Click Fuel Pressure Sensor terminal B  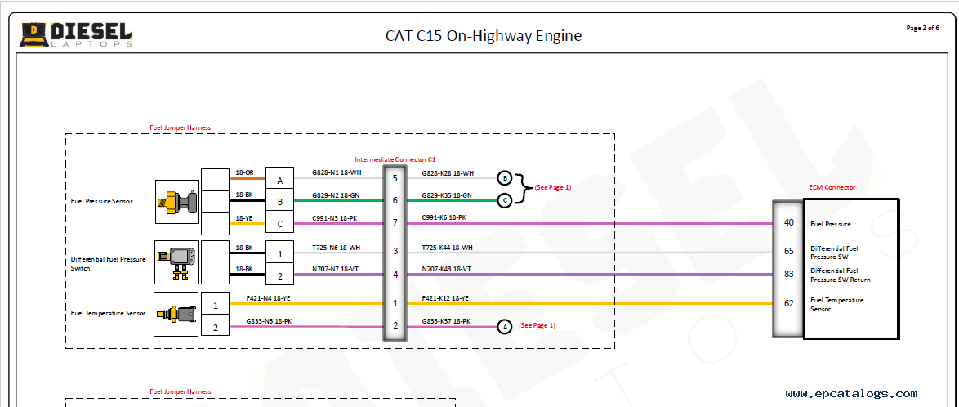tap(280, 201)
